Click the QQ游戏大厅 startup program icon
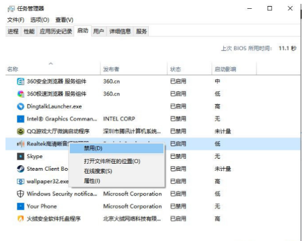Screen dimensions: 304x241 pyautogui.click(x=20, y=131)
